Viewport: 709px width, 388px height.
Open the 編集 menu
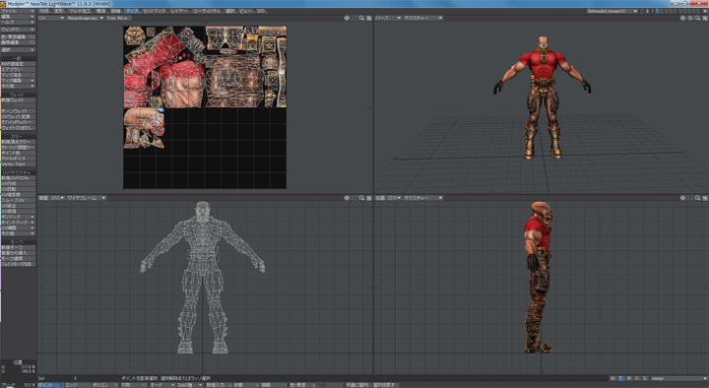click(18, 17)
